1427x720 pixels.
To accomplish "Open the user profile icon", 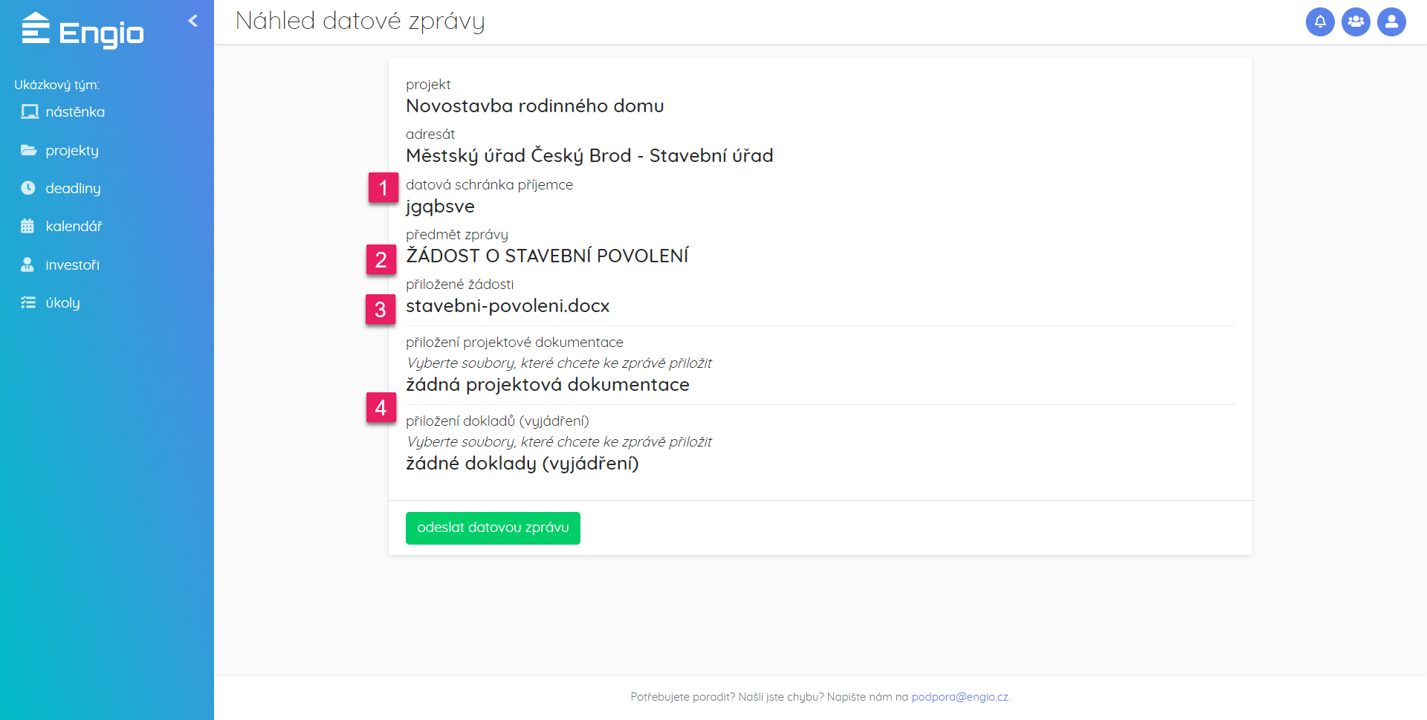I will click(x=1391, y=22).
